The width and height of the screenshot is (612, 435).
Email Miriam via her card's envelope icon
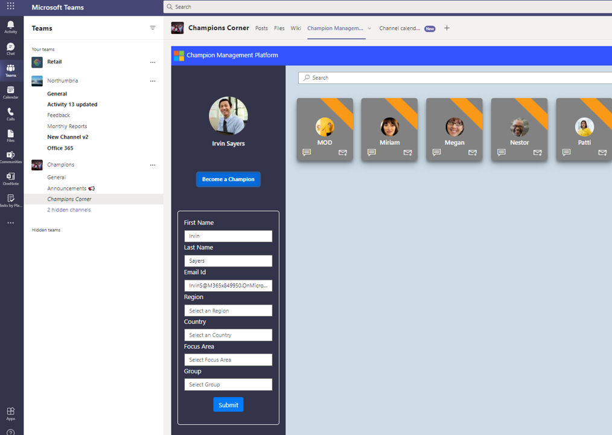(407, 153)
